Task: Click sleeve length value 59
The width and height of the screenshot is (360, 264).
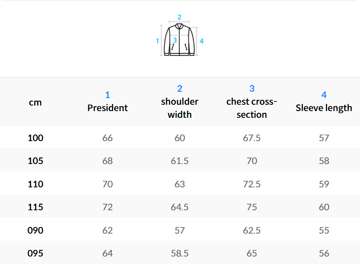Action: (324, 184)
